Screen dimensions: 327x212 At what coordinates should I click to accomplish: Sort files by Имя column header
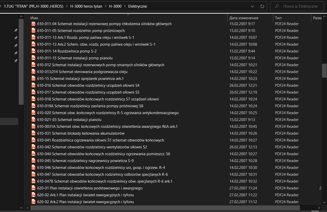[34, 18]
